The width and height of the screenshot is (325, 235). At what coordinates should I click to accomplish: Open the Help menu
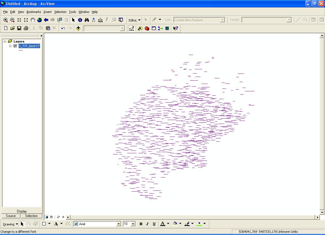tap(95, 12)
